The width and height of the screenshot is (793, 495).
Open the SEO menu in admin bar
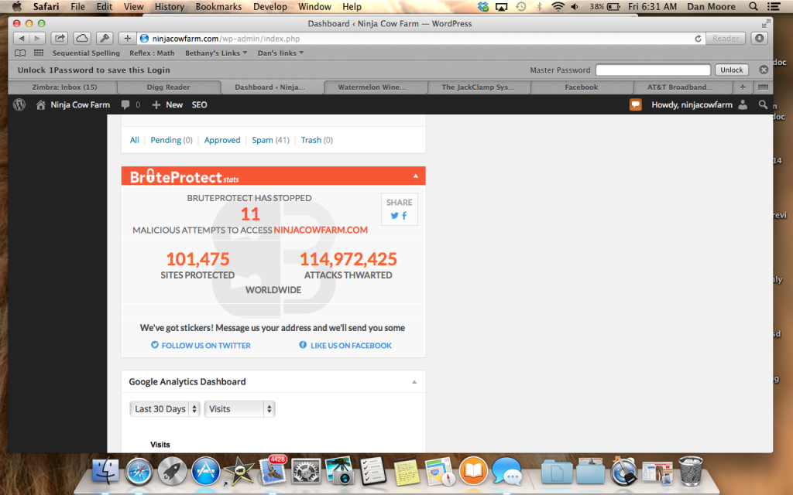[x=199, y=104]
